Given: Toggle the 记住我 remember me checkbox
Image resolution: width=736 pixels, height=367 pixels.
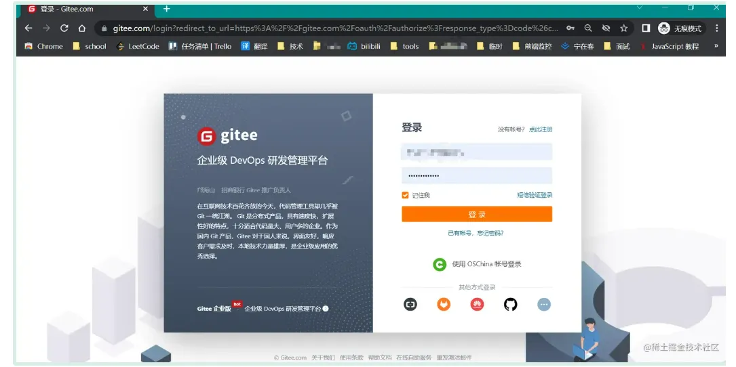Looking at the screenshot, I should (405, 195).
